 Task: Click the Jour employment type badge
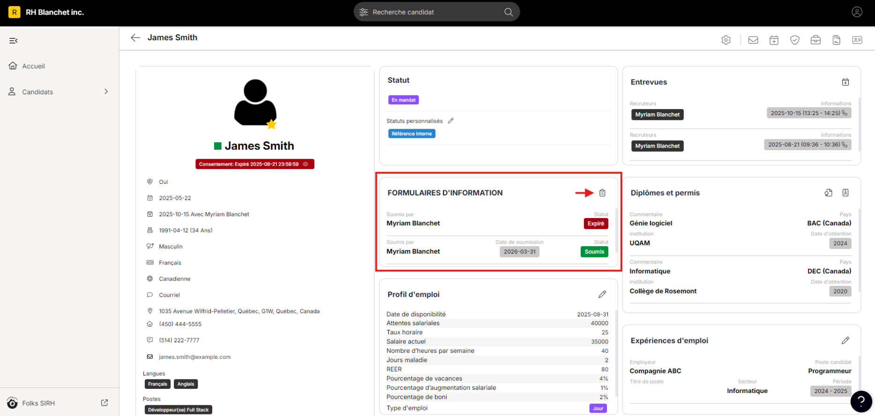click(x=598, y=409)
